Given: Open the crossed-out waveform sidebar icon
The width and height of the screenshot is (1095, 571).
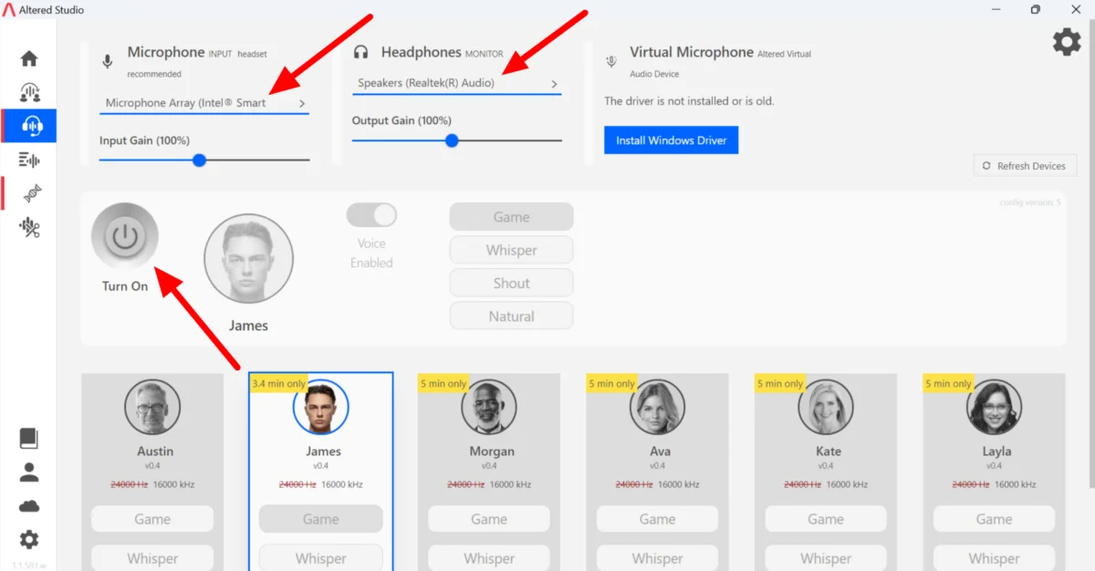Looking at the screenshot, I should pos(30,227).
